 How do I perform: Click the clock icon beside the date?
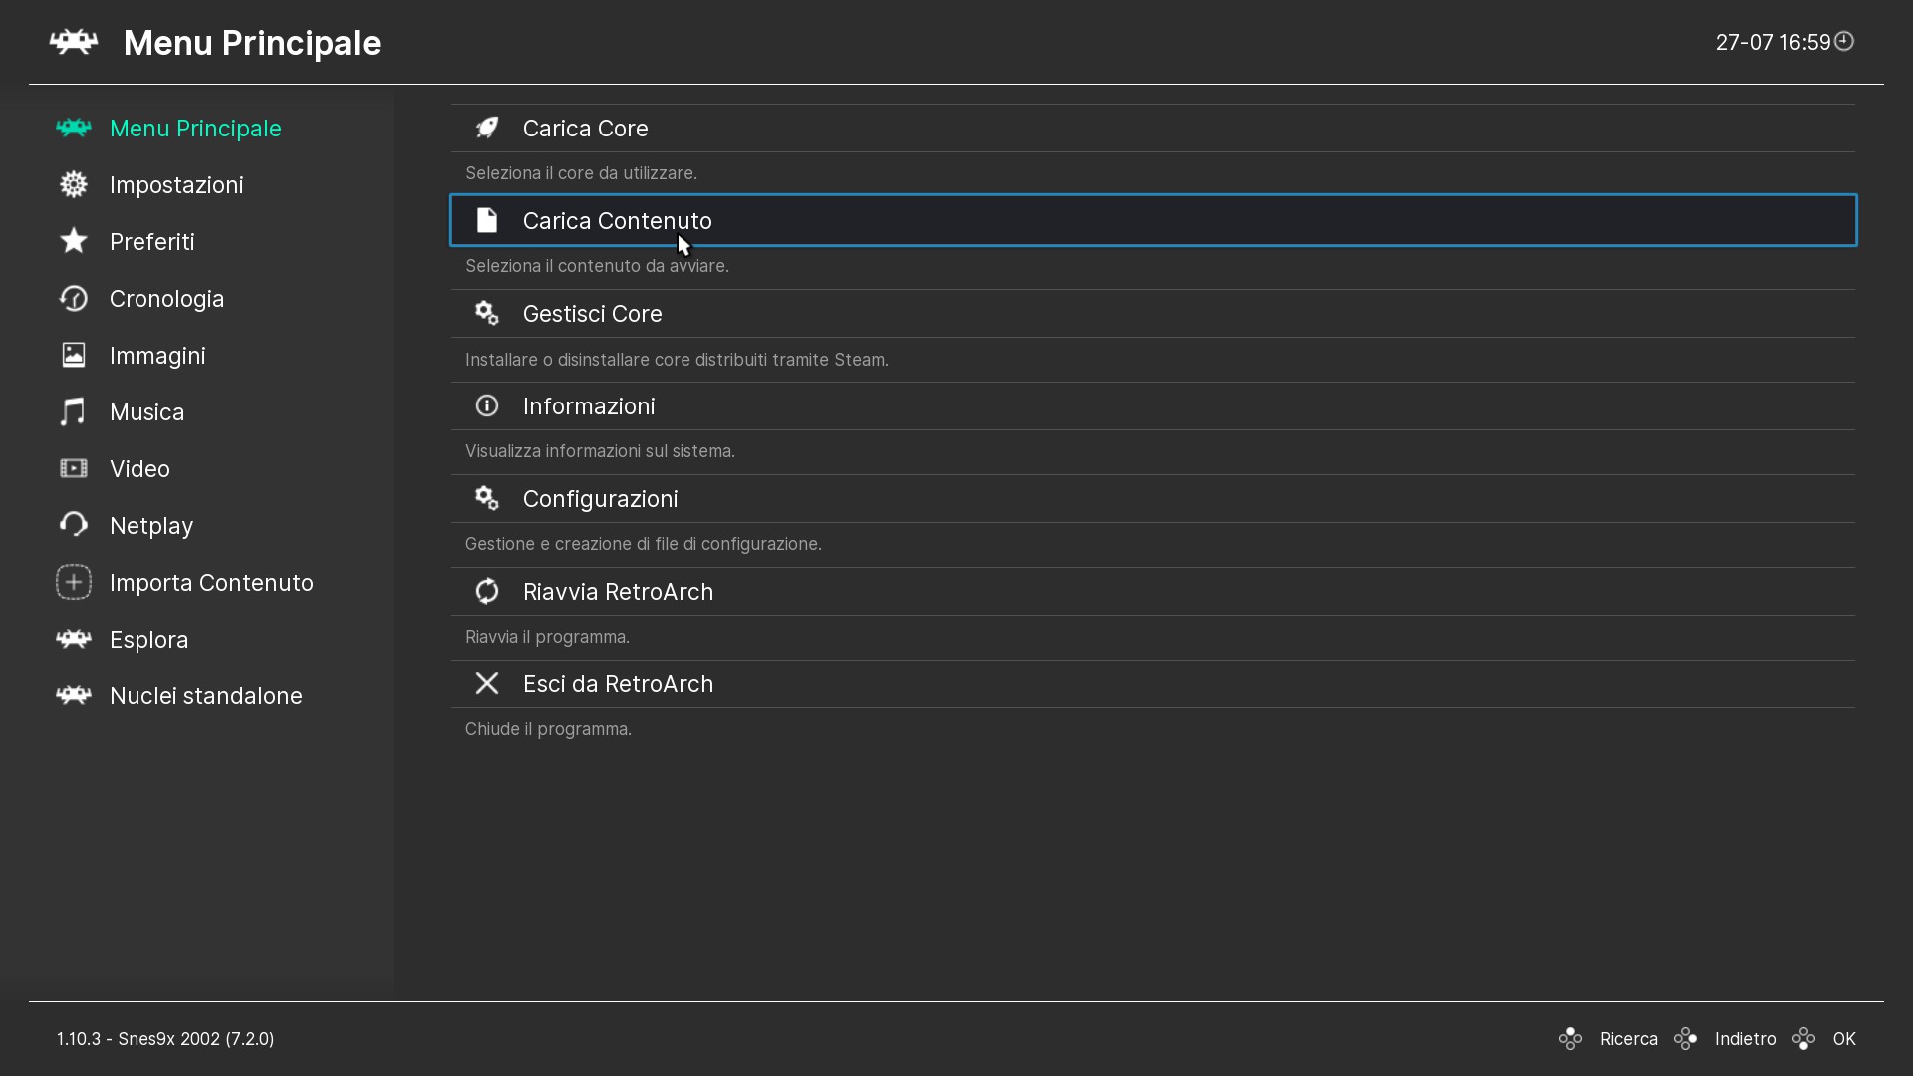point(1844,42)
